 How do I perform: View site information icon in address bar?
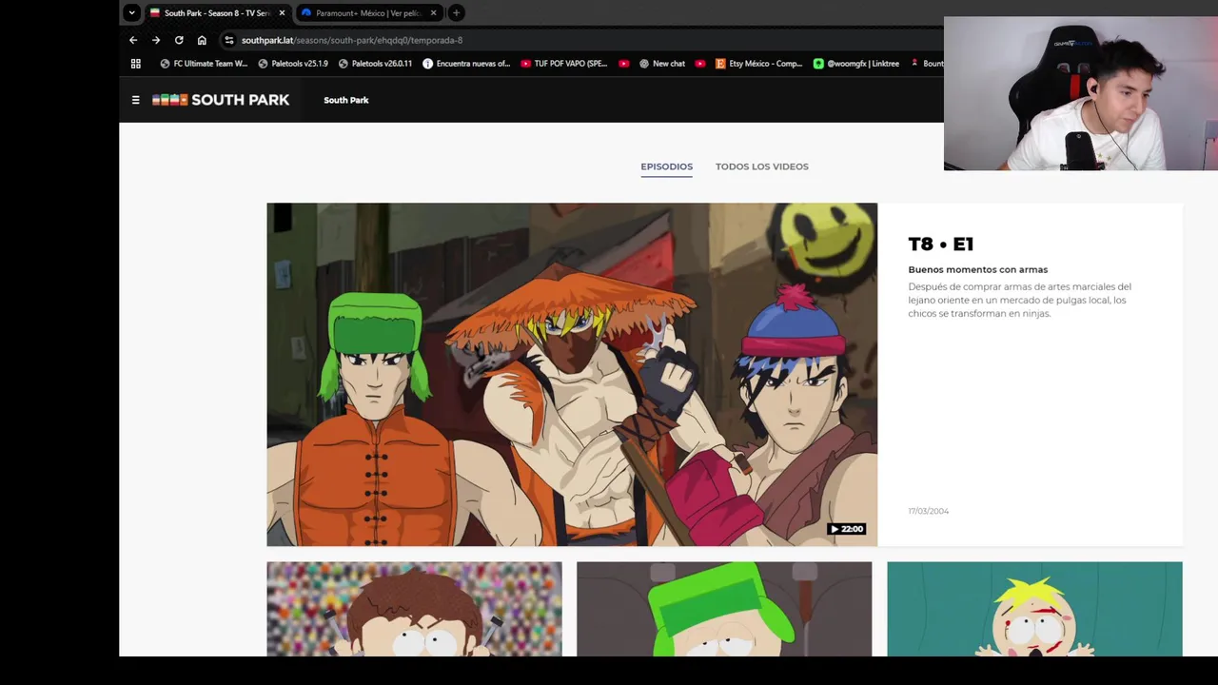coord(228,40)
